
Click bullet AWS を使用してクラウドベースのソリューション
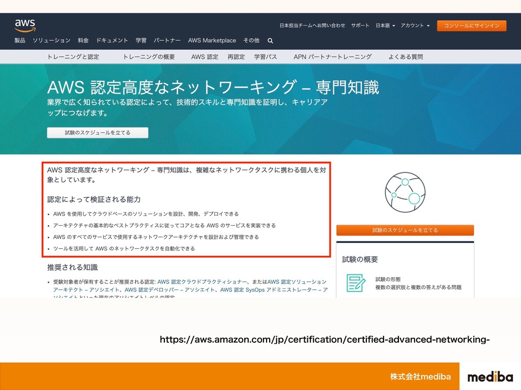tap(146, 214)
